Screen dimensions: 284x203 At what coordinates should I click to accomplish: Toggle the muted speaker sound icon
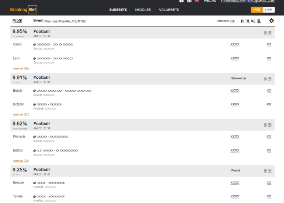pyautogui.click(x=253, y=21)
